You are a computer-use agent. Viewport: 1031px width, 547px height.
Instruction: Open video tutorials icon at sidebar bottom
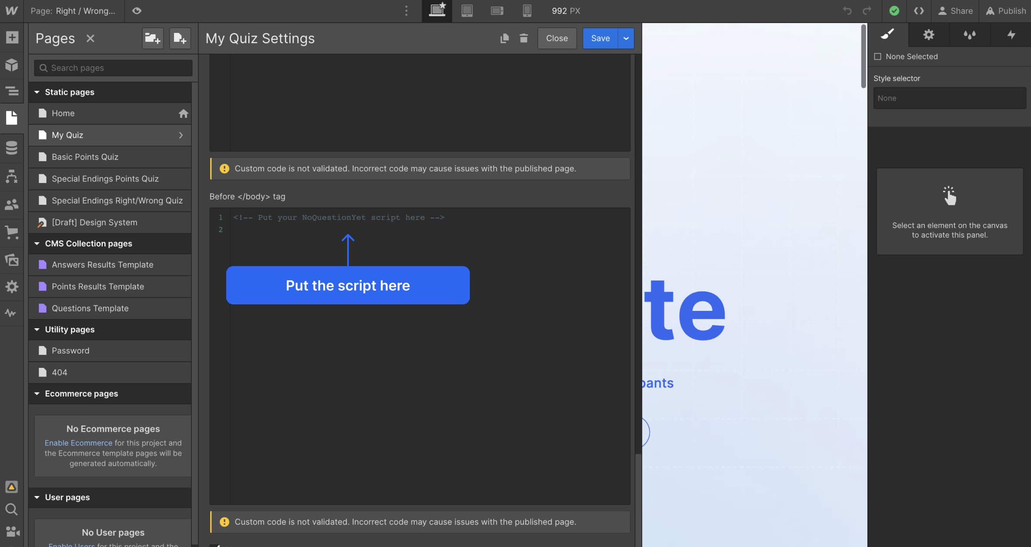click(x=12, y=531)
